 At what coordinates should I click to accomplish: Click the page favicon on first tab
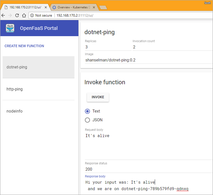[x=6, y=7]
